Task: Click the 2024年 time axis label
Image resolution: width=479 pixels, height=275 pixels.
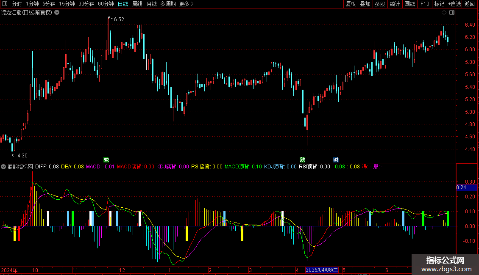Action: click(x=9, y=270)
